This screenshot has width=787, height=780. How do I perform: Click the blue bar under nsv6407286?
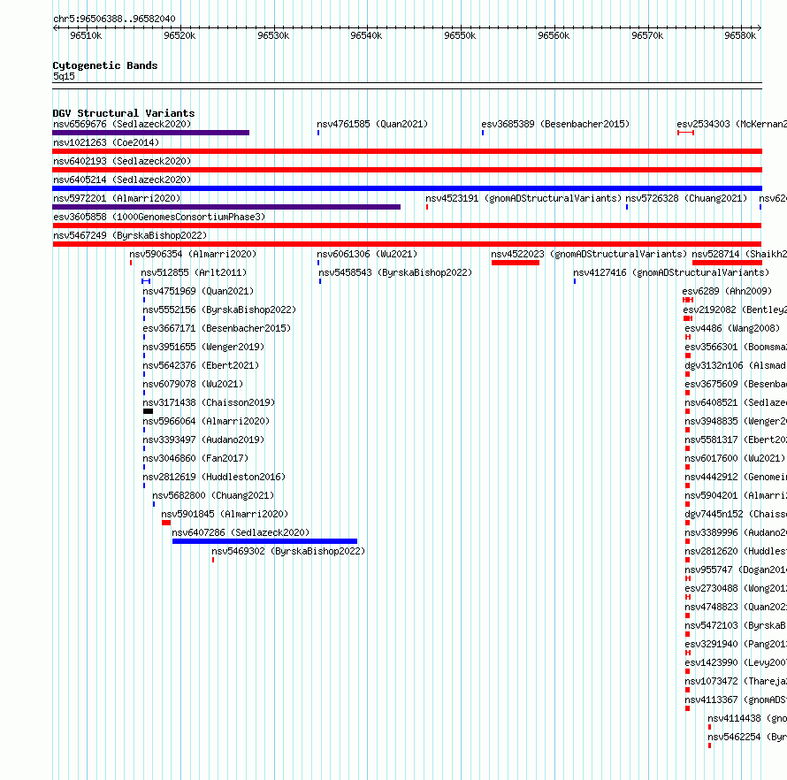[264, 541]
